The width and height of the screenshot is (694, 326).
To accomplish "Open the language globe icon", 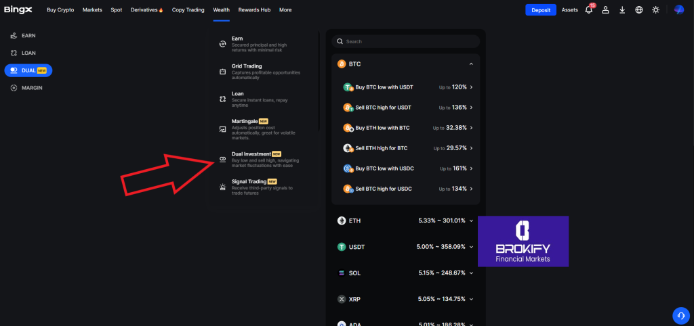I will point(638,10).
